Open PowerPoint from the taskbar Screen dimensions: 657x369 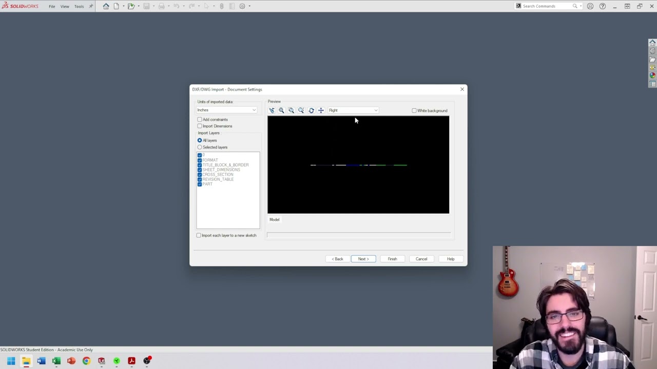71,361
